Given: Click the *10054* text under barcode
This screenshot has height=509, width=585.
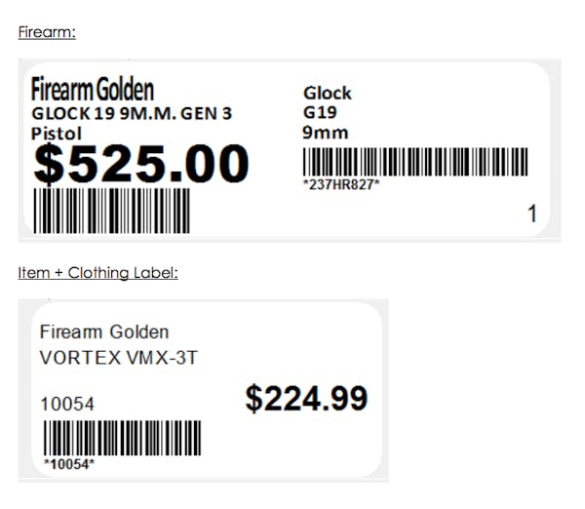Looking at the screenshot, I should click(x=69, y=464).
